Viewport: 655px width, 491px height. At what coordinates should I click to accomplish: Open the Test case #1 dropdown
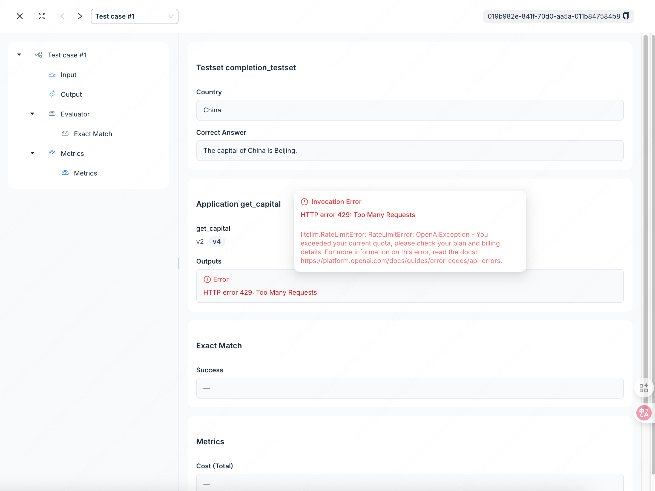[x=134, y=16]
